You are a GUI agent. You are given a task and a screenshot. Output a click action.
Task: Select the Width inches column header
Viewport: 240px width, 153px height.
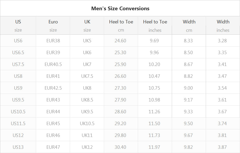coord(223,25)
